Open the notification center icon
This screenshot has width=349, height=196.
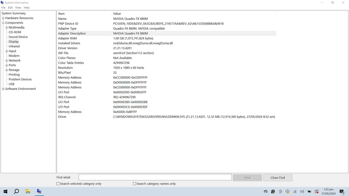tap(342, 192)
